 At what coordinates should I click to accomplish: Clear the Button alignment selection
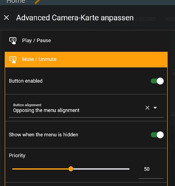(x=147, y=108)
